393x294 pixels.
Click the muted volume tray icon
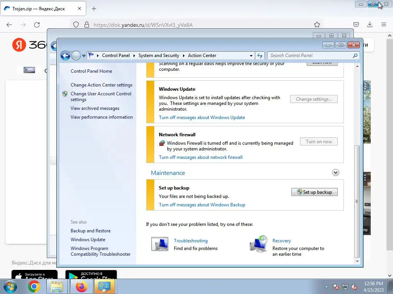point(354,287)
